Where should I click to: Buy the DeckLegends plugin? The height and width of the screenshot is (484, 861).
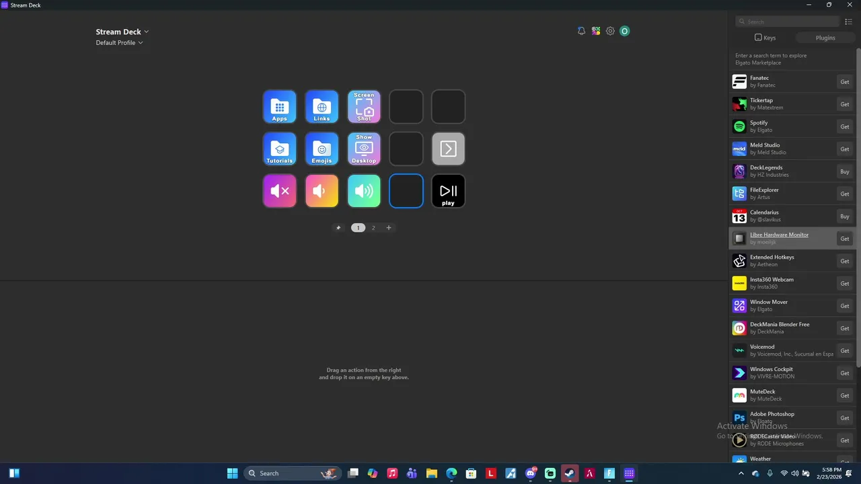[845, 171]
